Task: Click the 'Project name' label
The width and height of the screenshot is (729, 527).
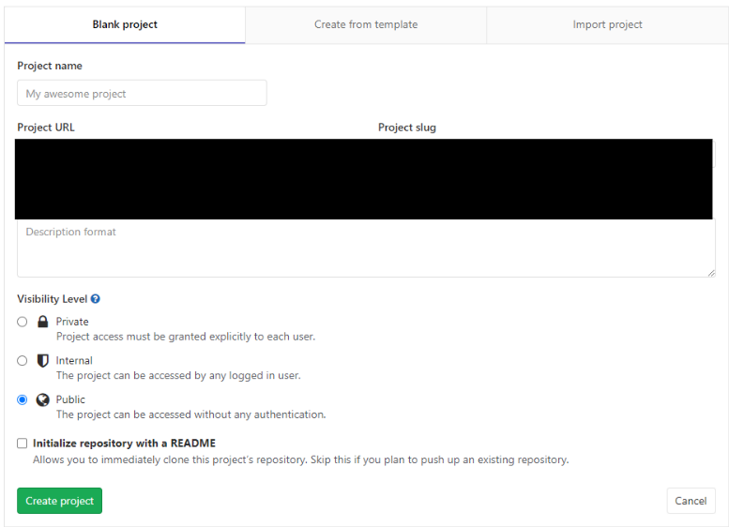Action: 50,66
